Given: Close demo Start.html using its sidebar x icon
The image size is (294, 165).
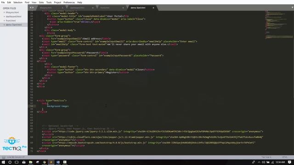Looking at the screenshot, I should tap(4, 25).
